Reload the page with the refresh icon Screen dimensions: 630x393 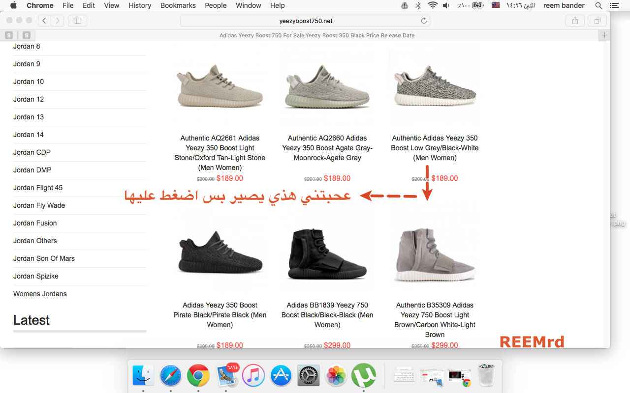424,21
